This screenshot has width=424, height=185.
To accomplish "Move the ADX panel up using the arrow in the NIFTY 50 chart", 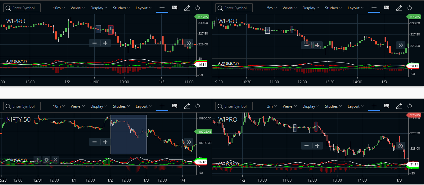I will pos(37,160).
